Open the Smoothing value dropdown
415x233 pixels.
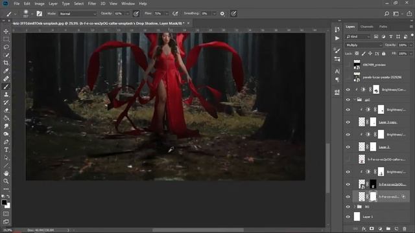pos(214,14)
